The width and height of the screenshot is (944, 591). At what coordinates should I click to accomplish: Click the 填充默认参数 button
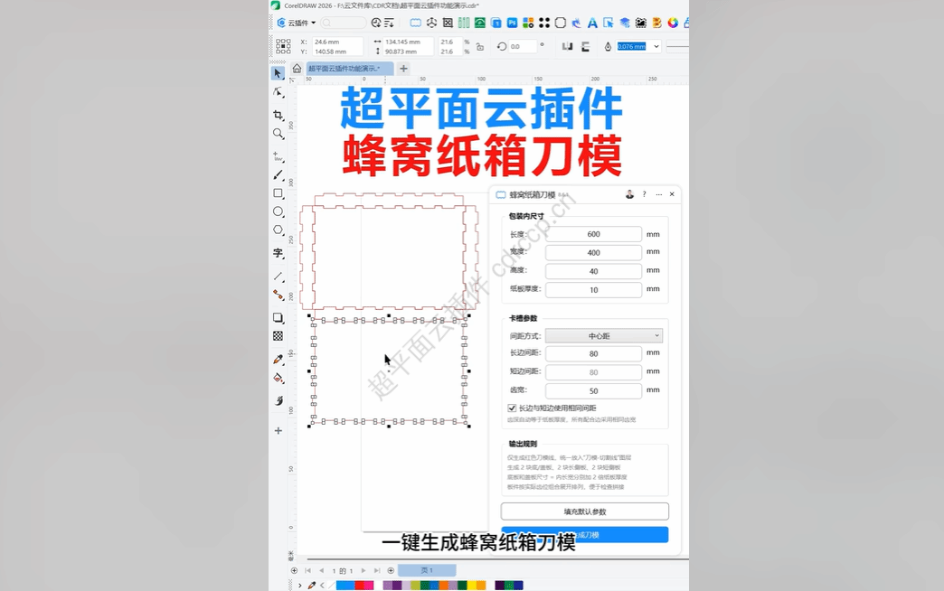click(585, 511)
